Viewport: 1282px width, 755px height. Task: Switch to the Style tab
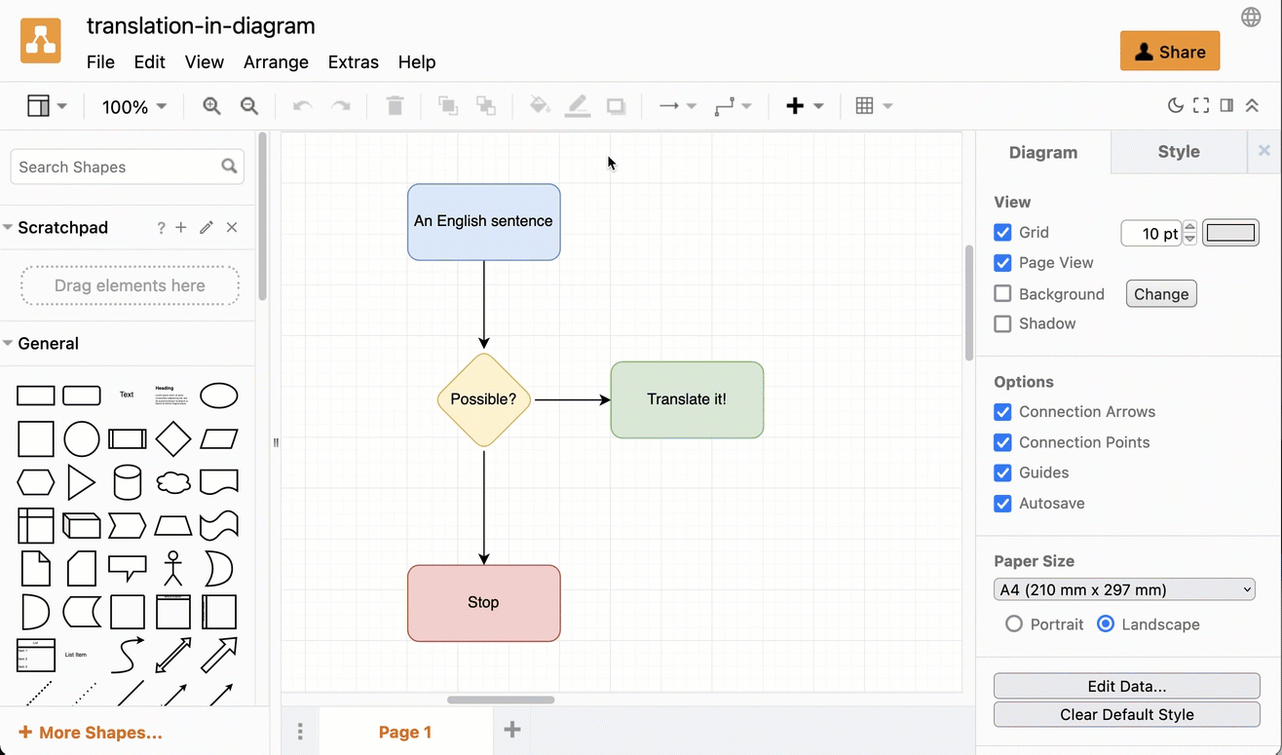[1179, 152]
